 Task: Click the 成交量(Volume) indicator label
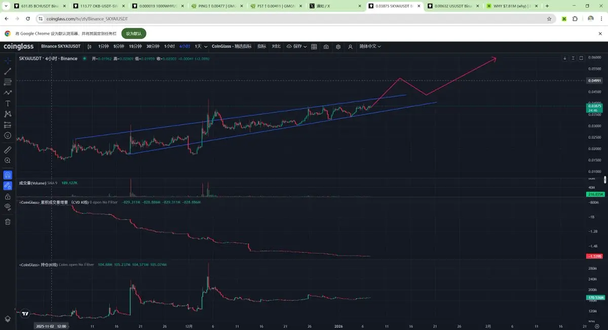pos(32,182)
